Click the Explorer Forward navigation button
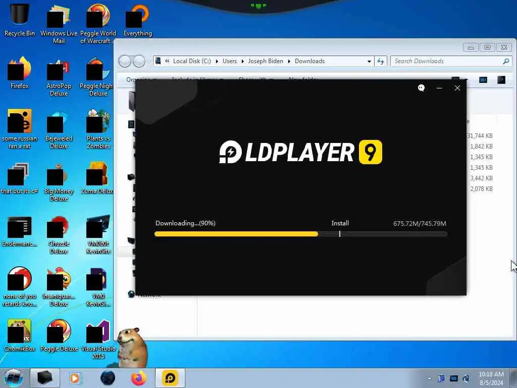This screenshot has height=388, width=517. click(x=139, y=61)
